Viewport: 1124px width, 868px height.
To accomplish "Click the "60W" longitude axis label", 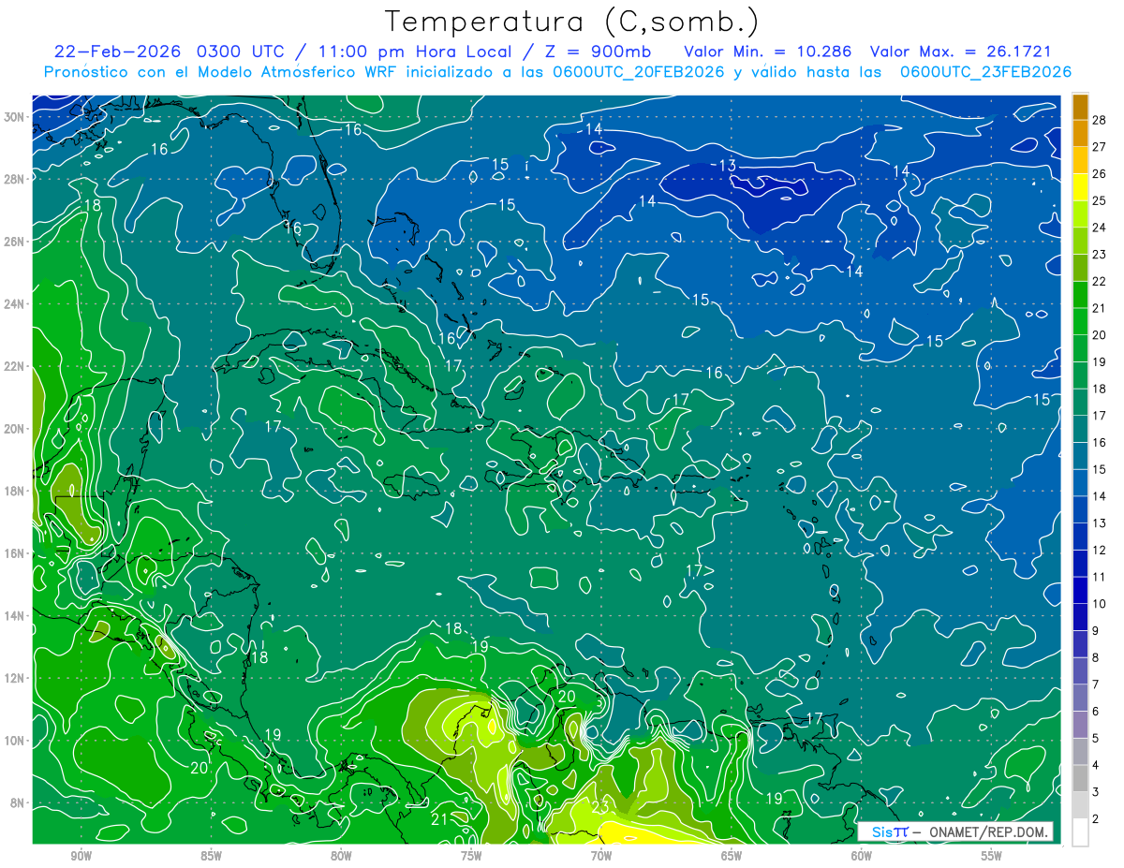I will click(x=861, y=856).
